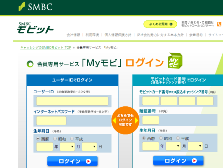This screenshot has height=168, width=223.
Task: Click the SMBC Mobit logo
Action: [x=35, y=28]
